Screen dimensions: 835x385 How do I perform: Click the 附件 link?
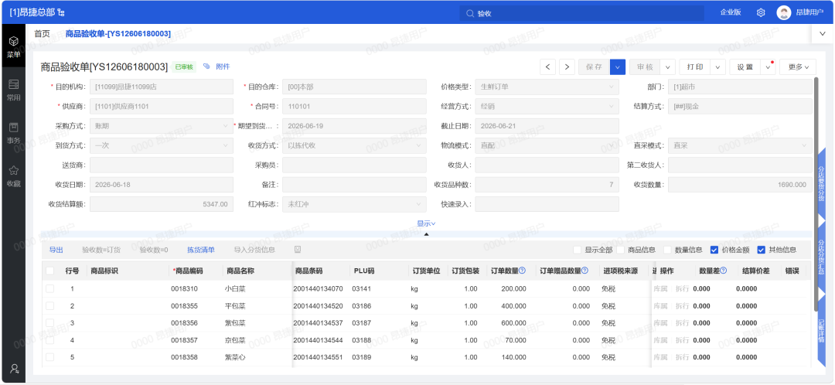point(223,66)
